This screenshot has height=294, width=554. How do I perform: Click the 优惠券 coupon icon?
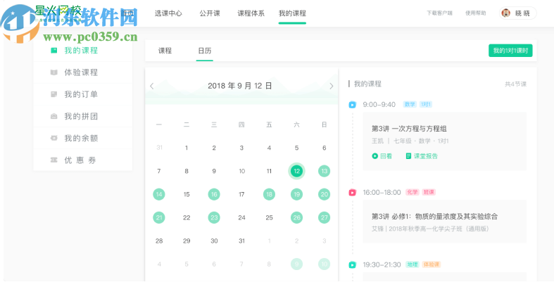[53, 160]
